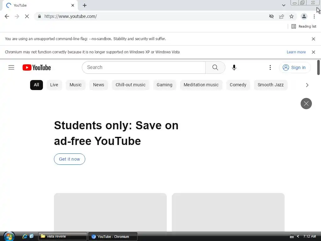Click the 7:12 AM taskbar clock
This screenshot has width=321, height=241.
[x=309, y=236]
